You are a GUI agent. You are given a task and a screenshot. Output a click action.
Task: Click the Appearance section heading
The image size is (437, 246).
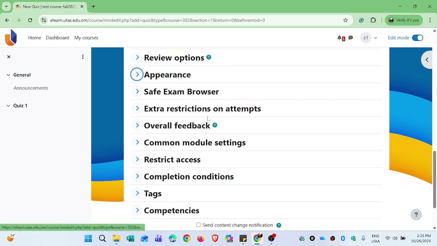(x=167, y=74)
